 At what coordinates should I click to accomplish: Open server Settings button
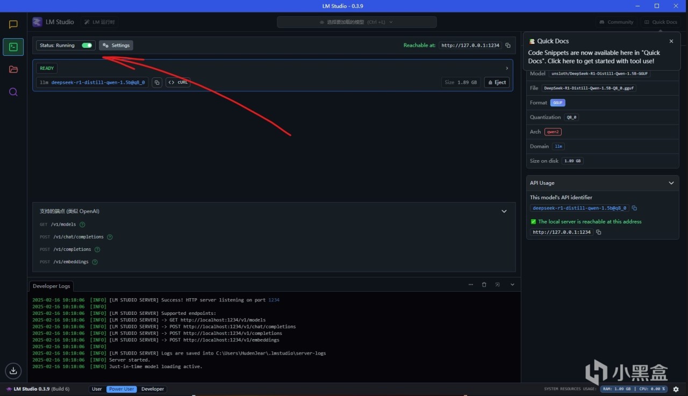116,46
